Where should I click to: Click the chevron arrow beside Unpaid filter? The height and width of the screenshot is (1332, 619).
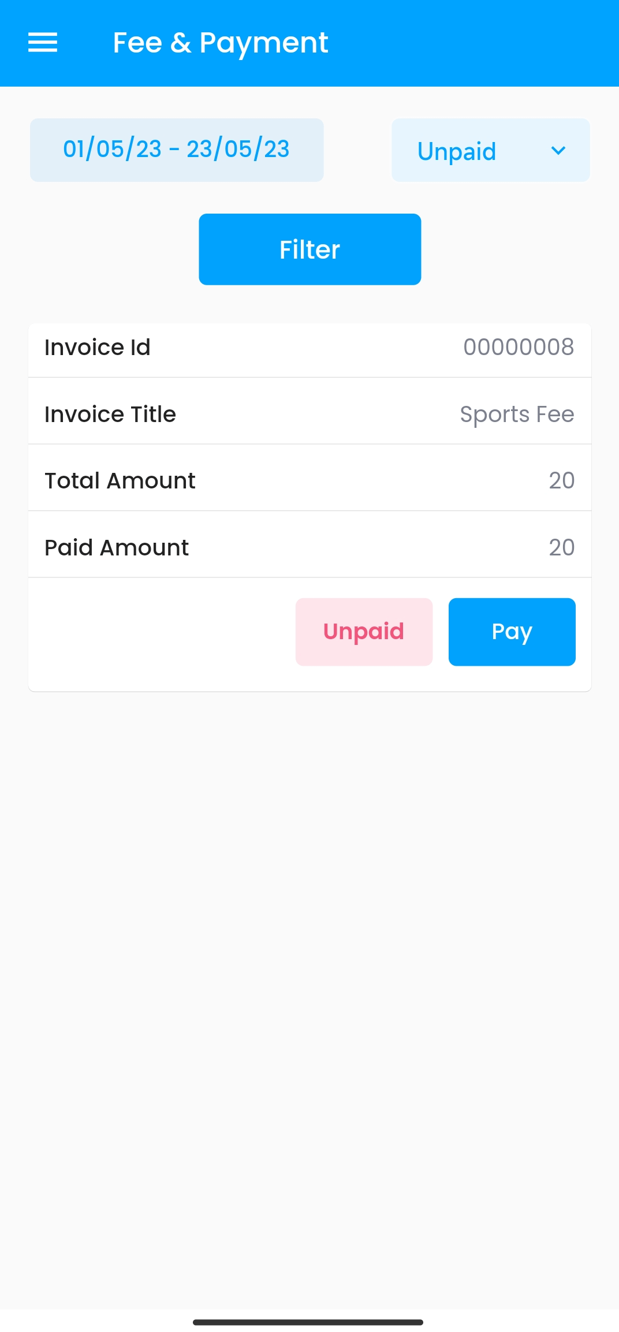[558, 151]
